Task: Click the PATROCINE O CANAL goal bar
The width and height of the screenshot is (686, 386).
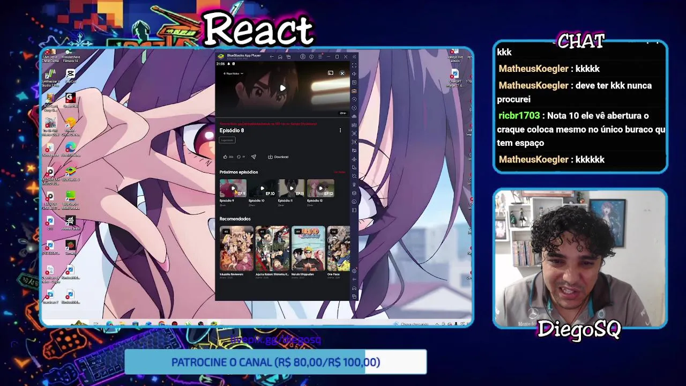Action: (275, 362)
